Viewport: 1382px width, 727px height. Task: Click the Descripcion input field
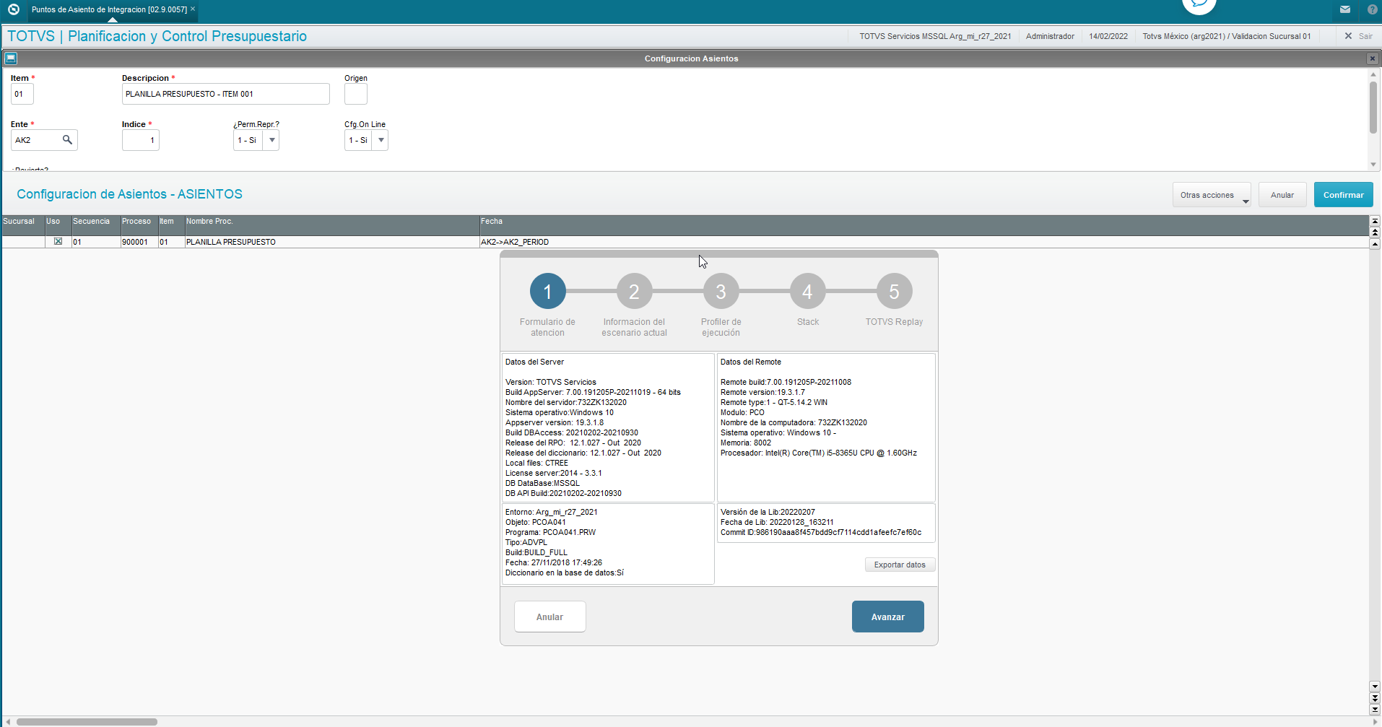(x=225, y=94)
